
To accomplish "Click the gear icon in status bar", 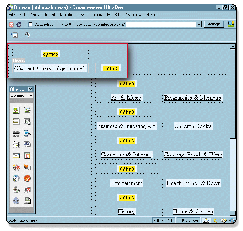I will 223,220.
